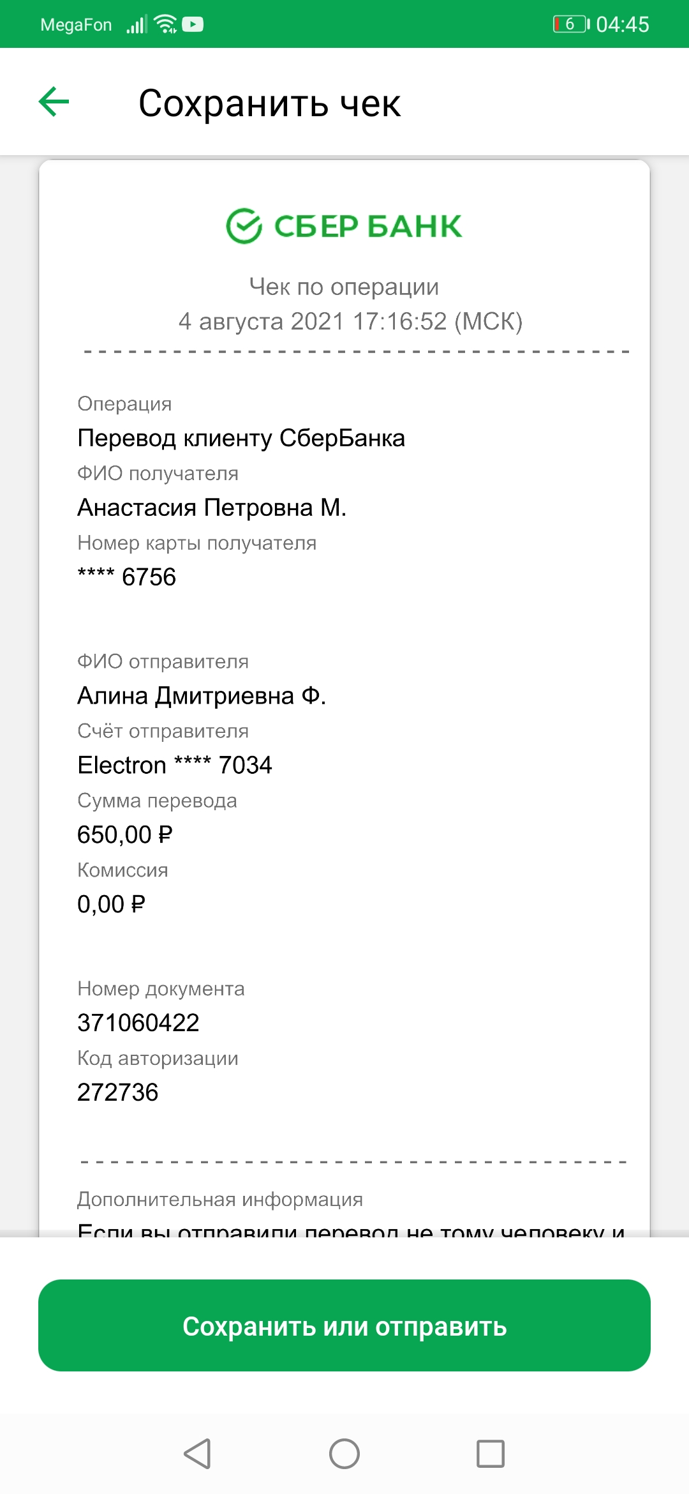Select the document number 371060422
The height and width of the screenshot is (1494, 689).
pyautogui.click(x=138, y=1023)
